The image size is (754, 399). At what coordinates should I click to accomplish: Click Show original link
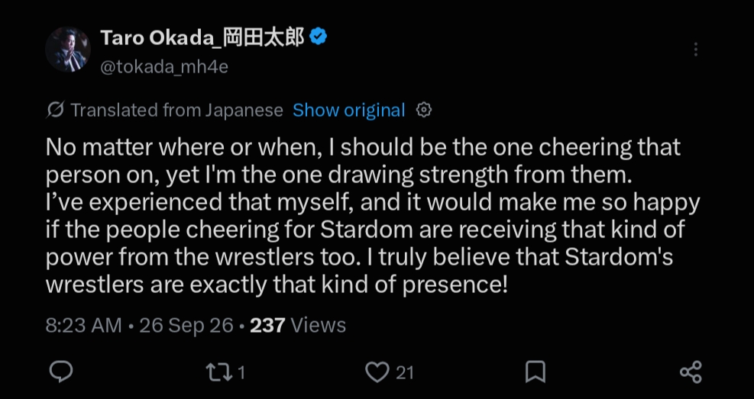pos(349,110)
